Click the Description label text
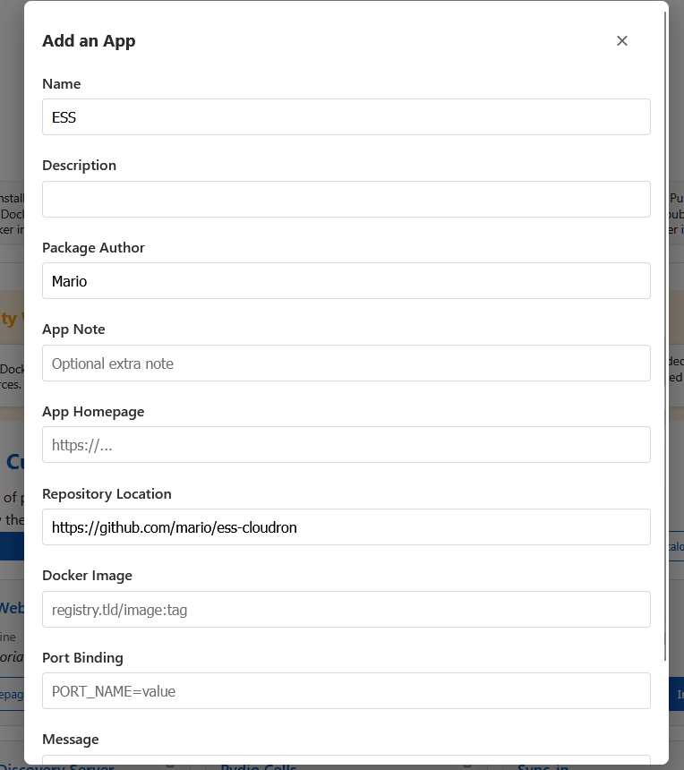The height and width of the screenshot is (770, 684). [79, 166]
